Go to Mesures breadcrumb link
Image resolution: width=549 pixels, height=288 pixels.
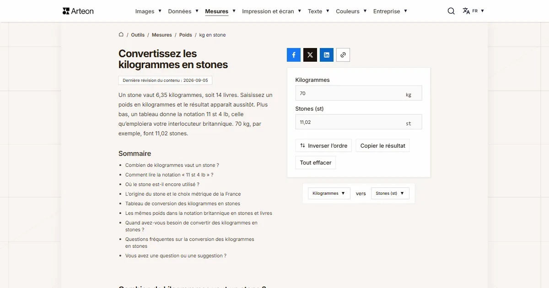[x=162, y=35]
